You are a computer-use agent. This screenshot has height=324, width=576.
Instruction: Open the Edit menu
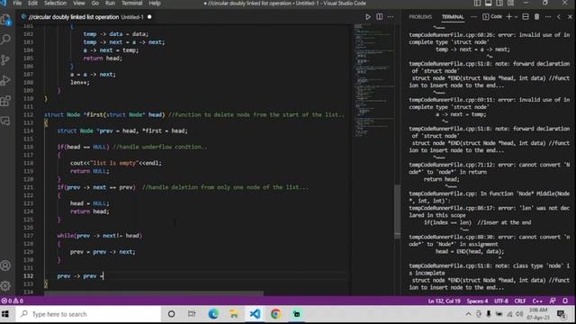[32, 4]
